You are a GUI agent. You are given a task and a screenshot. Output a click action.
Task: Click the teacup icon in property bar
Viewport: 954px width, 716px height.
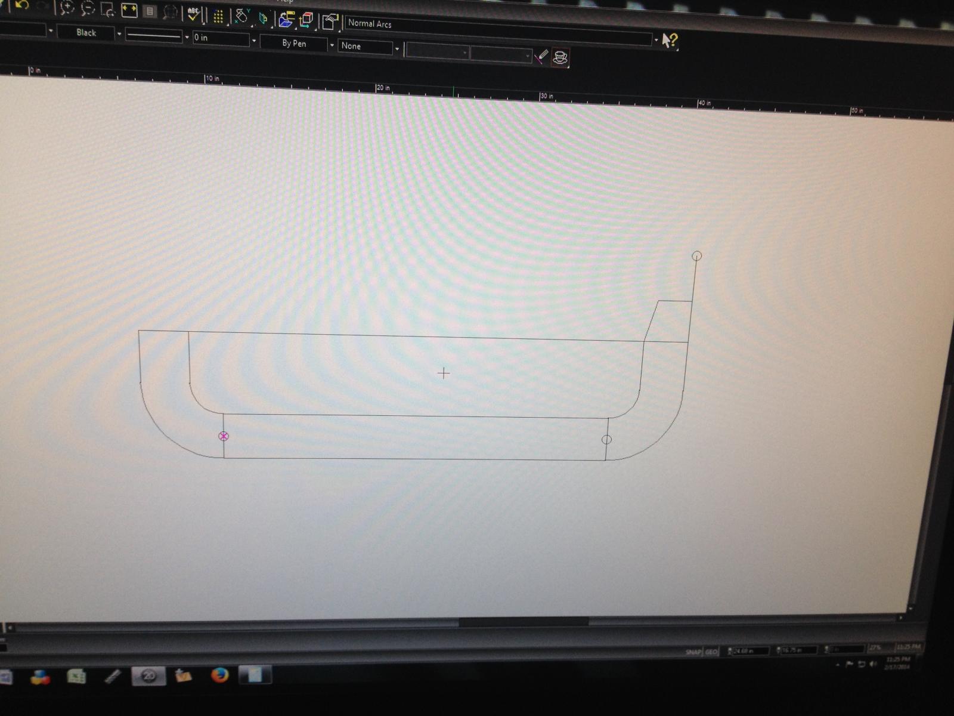[560, 57]
